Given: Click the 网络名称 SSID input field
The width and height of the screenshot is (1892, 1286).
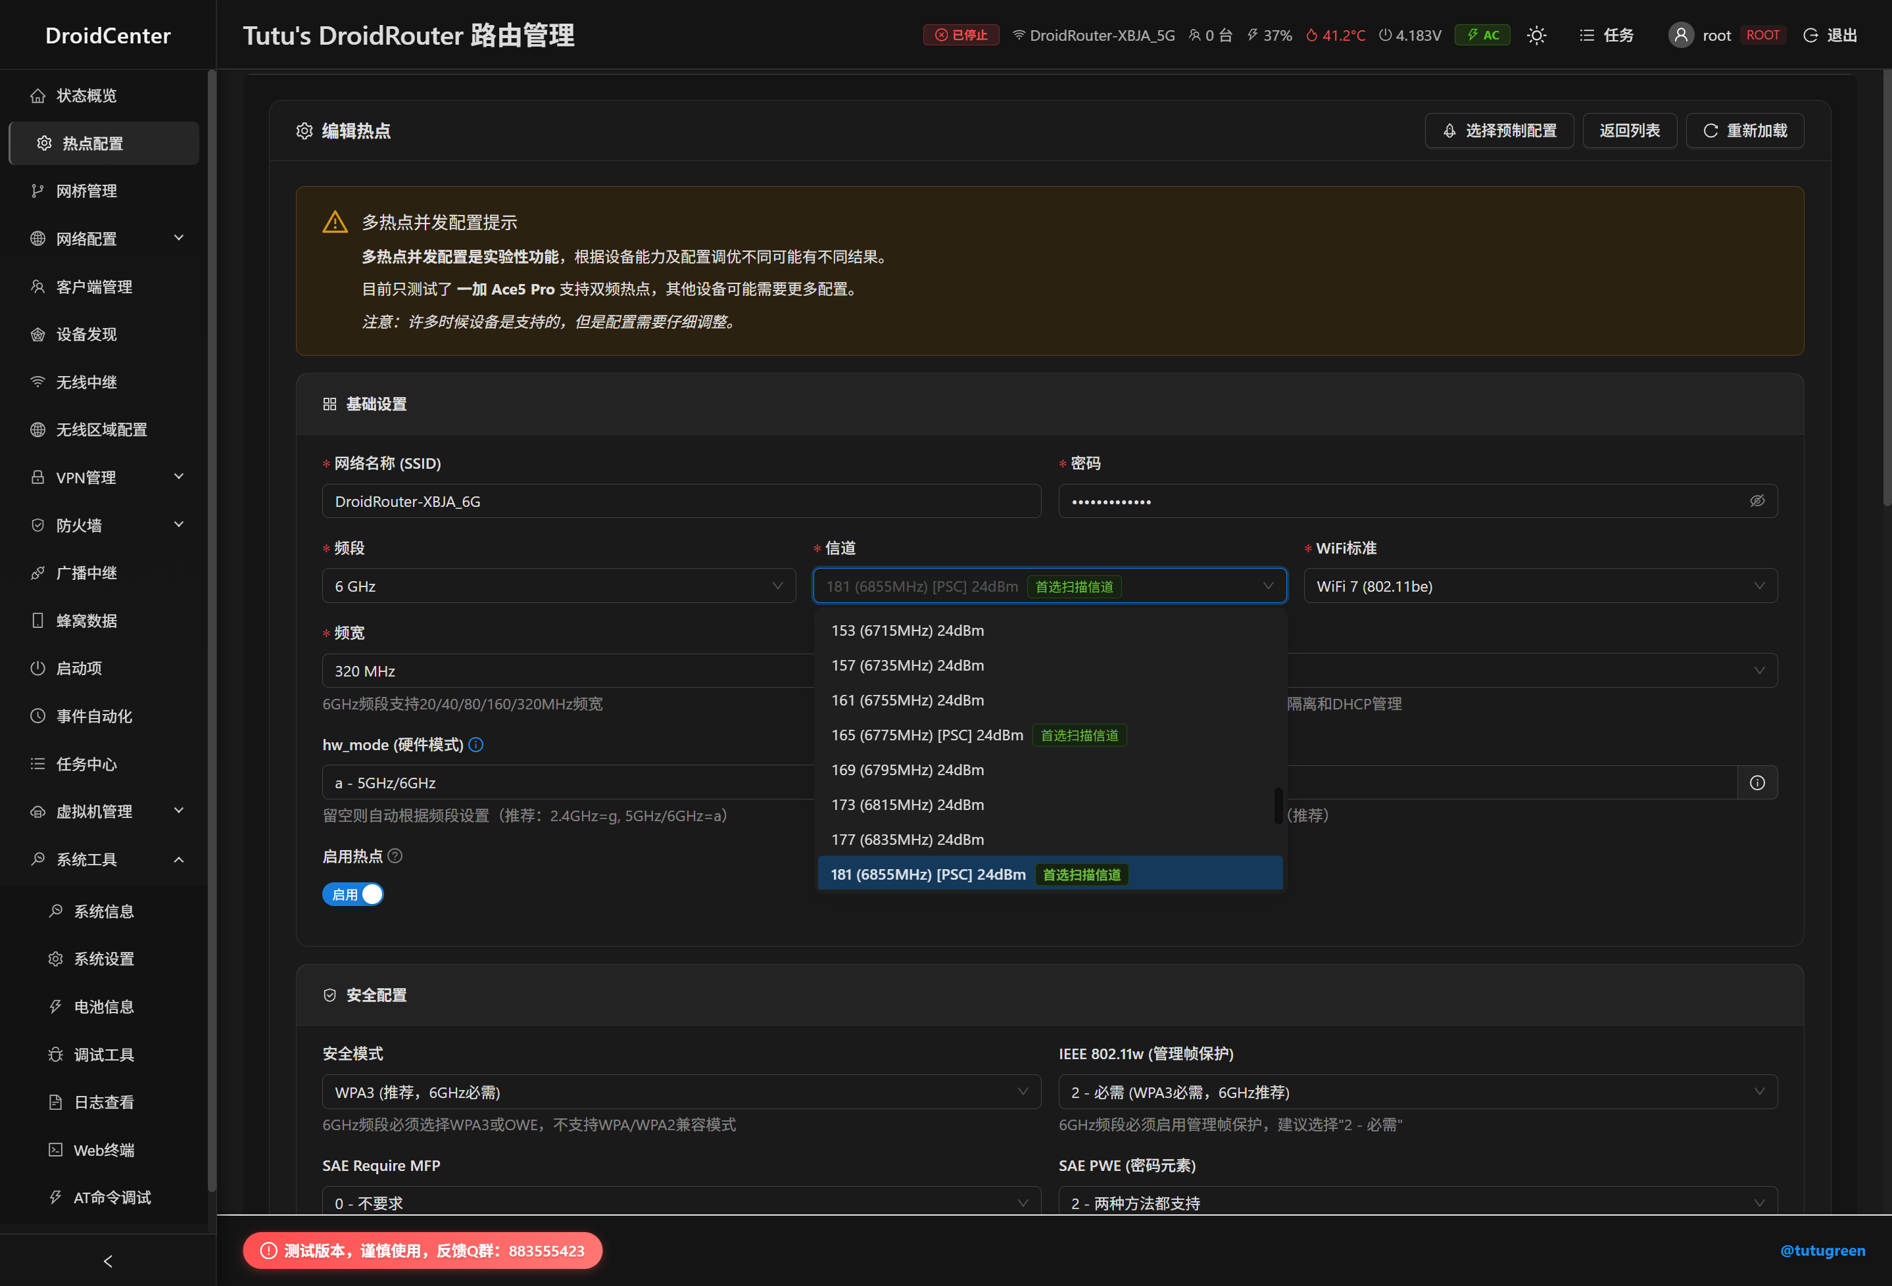Looking at the screenshot, I should coord(681,502).
